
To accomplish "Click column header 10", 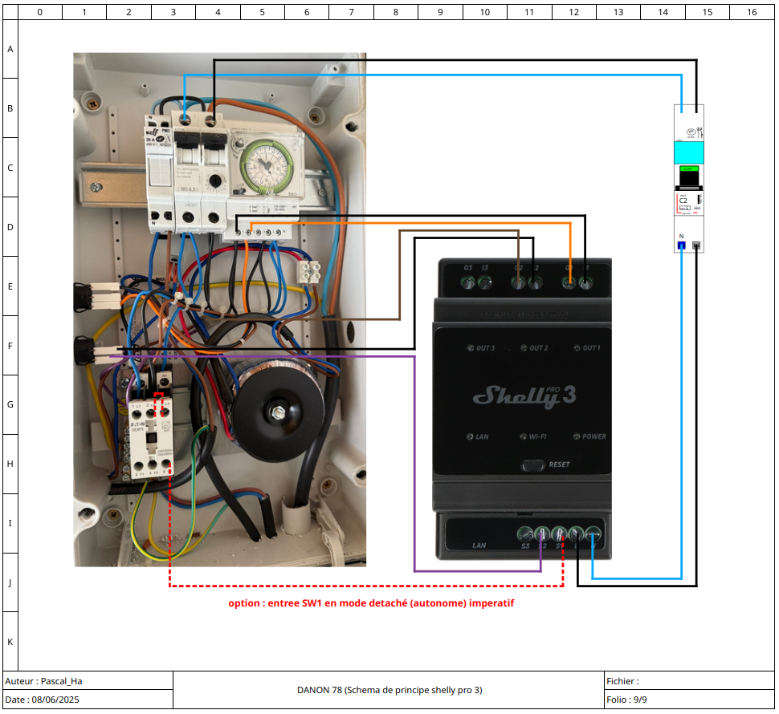I will 485,12.
